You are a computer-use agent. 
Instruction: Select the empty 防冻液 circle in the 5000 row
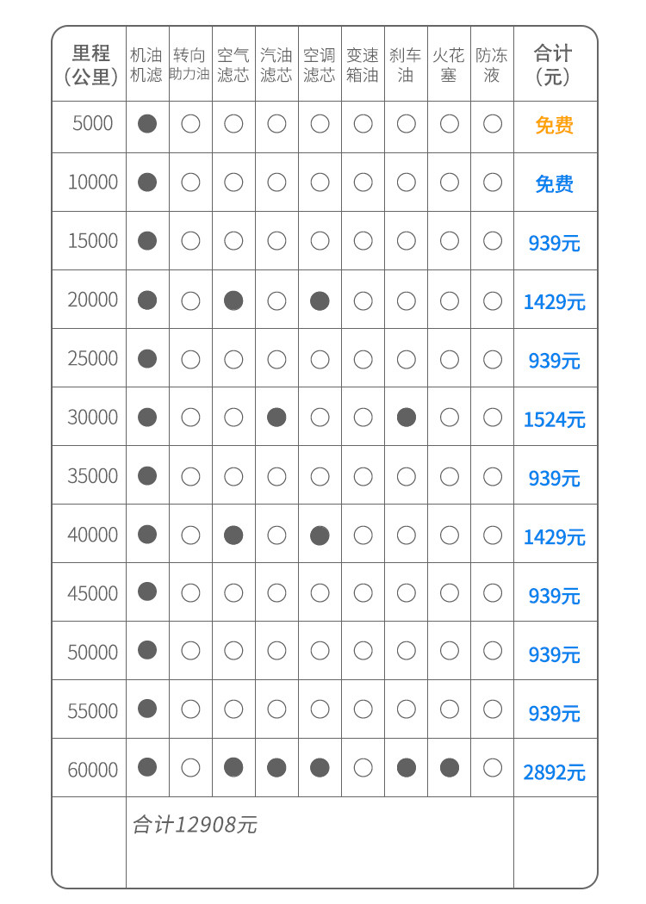click(492, 123)
